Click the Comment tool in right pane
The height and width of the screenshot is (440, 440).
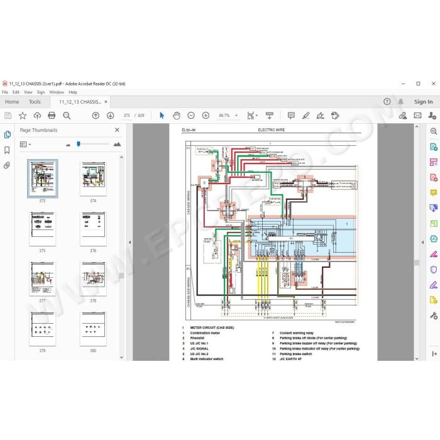(434, 192)
